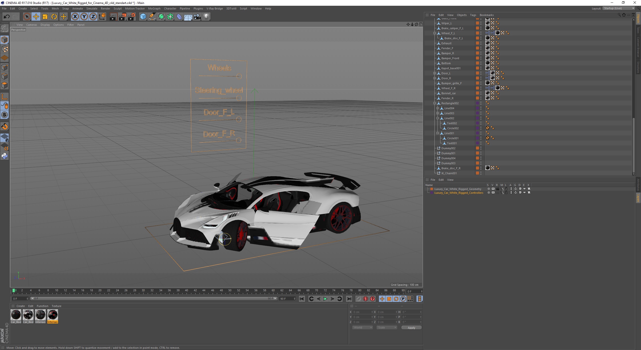Toggle the coordinate system icon
The image size is (641, 350).
(102, 17)
